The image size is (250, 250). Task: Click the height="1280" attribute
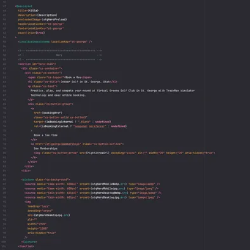tap(37, 228)
